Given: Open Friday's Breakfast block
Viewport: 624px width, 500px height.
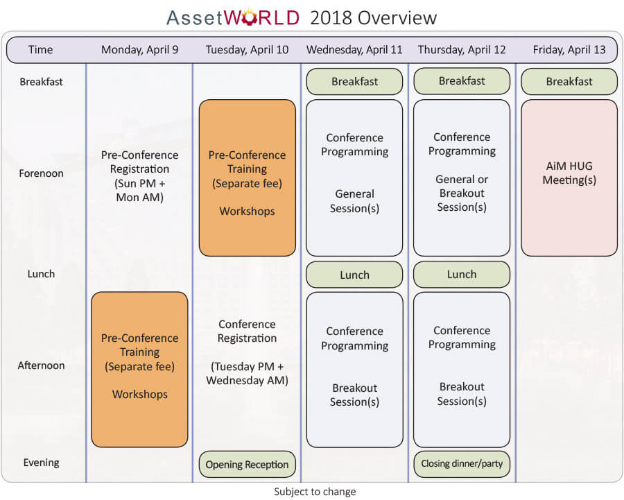Looking at the screenshot, I should pyautogui.click(x=569, y=82).
